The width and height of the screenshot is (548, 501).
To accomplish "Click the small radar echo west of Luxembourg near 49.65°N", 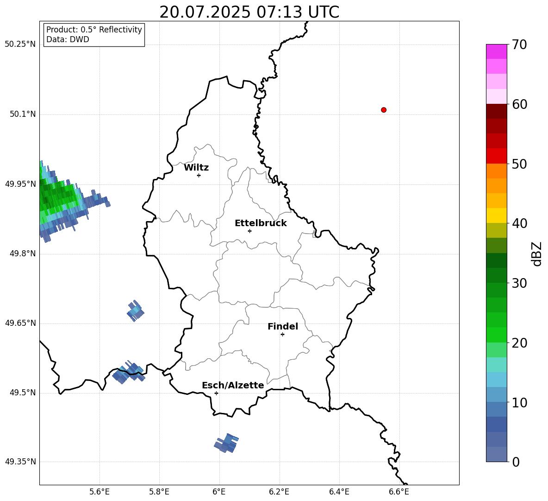I will tap(135, 311).
